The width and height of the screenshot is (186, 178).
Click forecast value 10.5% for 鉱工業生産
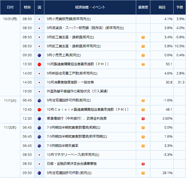click(179, 46)
